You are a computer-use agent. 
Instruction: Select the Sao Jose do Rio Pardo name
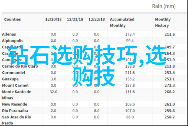click(17, 120)
